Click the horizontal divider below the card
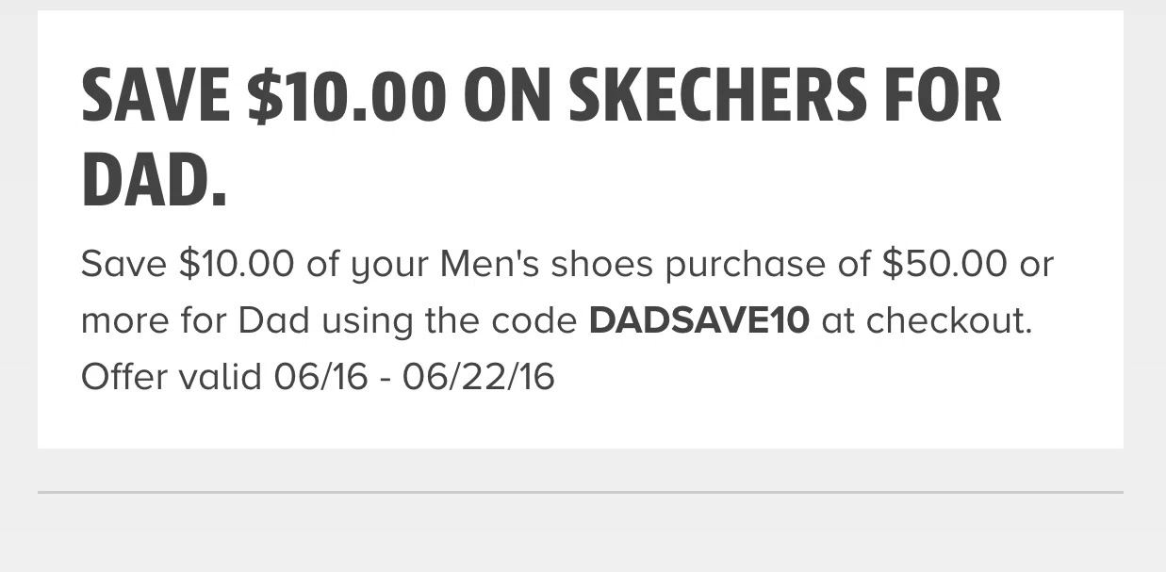 [581, 492]
